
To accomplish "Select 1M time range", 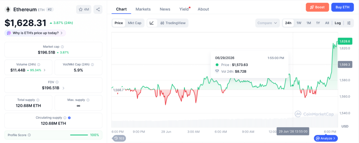I will click(309, 23).
